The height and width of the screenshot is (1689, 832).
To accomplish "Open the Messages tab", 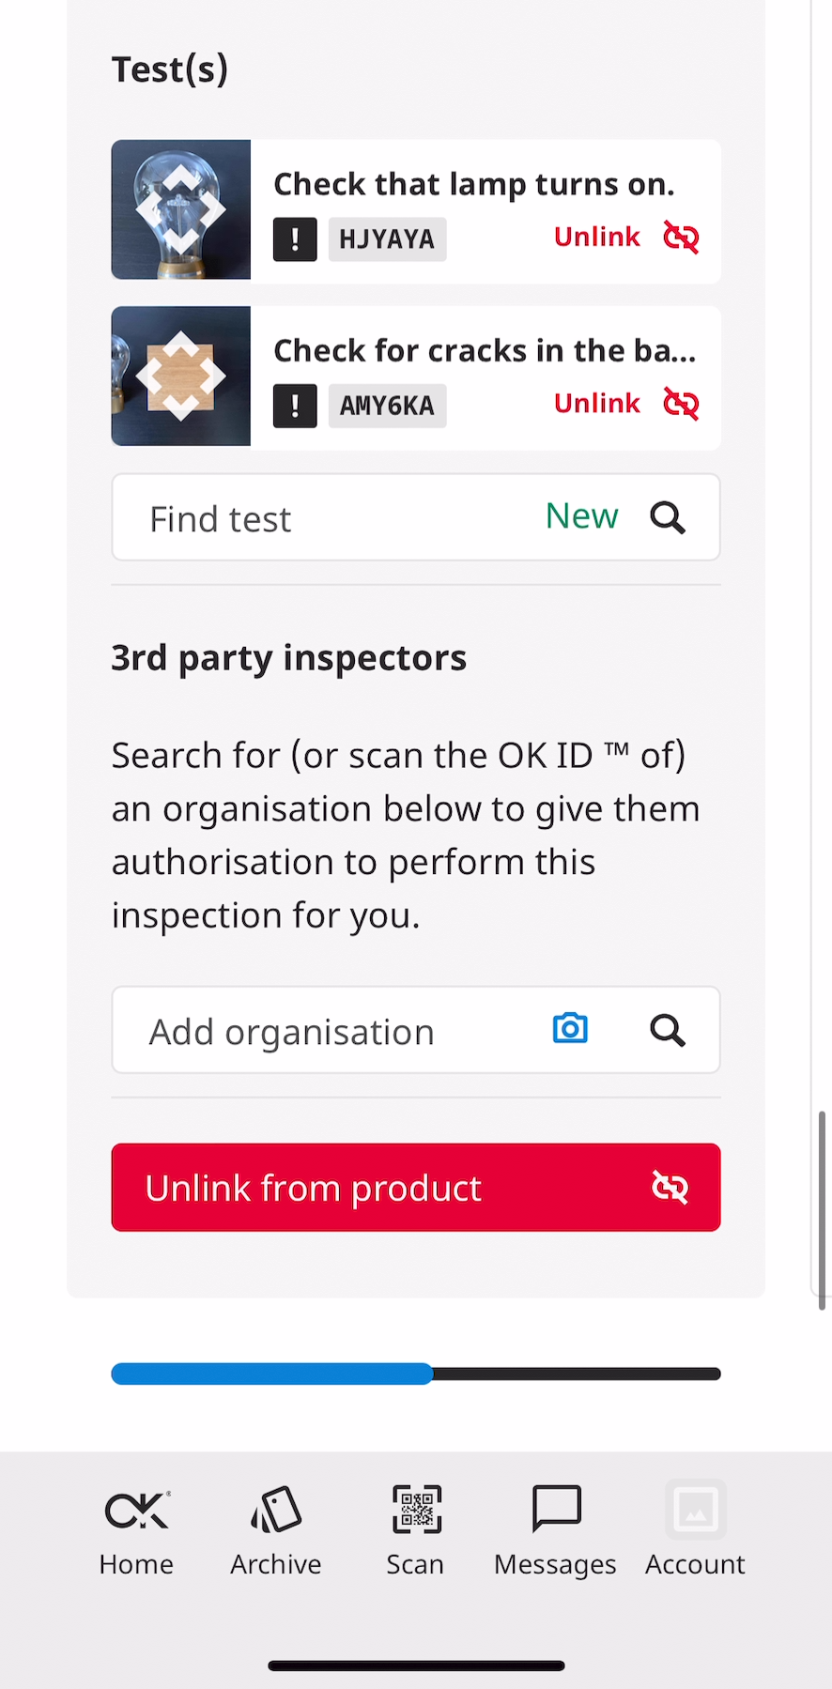I will click(x=555, y=1529).
